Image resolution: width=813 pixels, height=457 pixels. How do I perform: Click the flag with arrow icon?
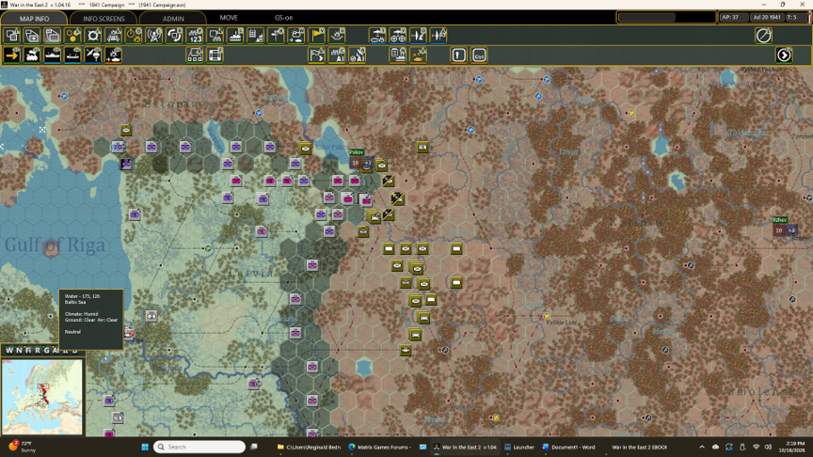(317, 55)
